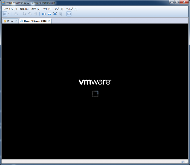The width and height of the screenshot is (190, 165).
Task: Toggle the library sidebar view icon
Action: pyautogui.click(x=44, y=14)
